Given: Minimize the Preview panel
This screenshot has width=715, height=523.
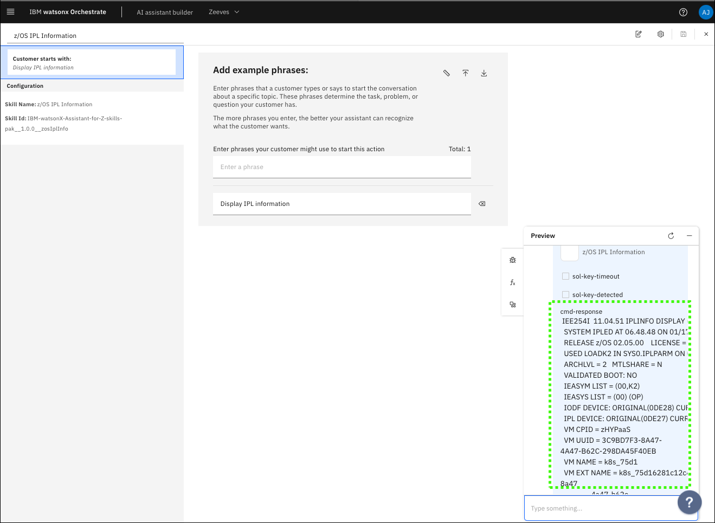Looking at the screenshot, I should 690,236.
